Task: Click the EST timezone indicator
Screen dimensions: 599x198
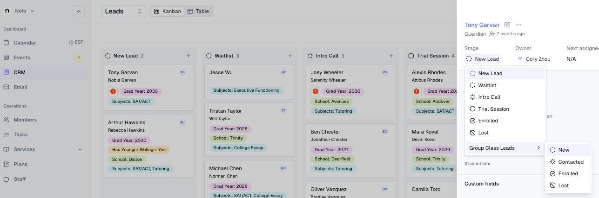Action: 76,42
